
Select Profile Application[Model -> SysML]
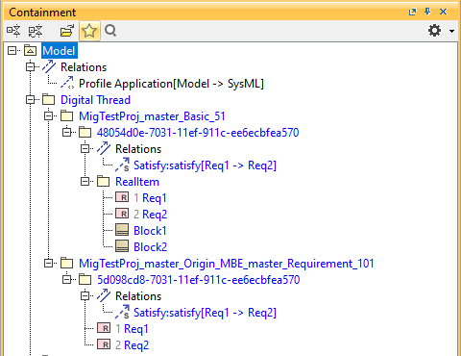[171, 84]
